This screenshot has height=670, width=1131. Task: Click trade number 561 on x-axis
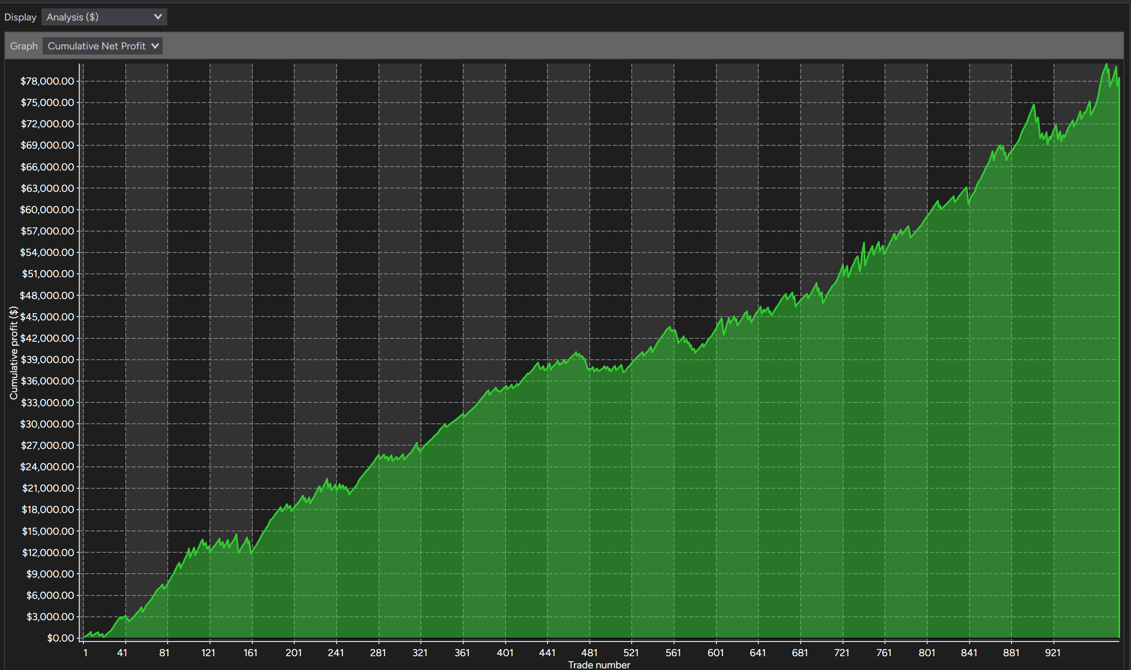tap(673, 652)
